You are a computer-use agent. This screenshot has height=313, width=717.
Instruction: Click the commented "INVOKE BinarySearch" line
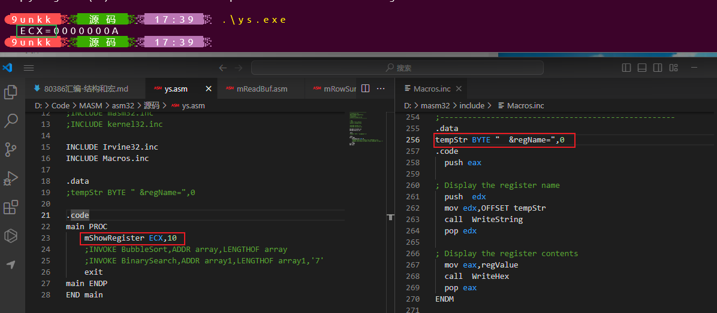tap(204, 260)
